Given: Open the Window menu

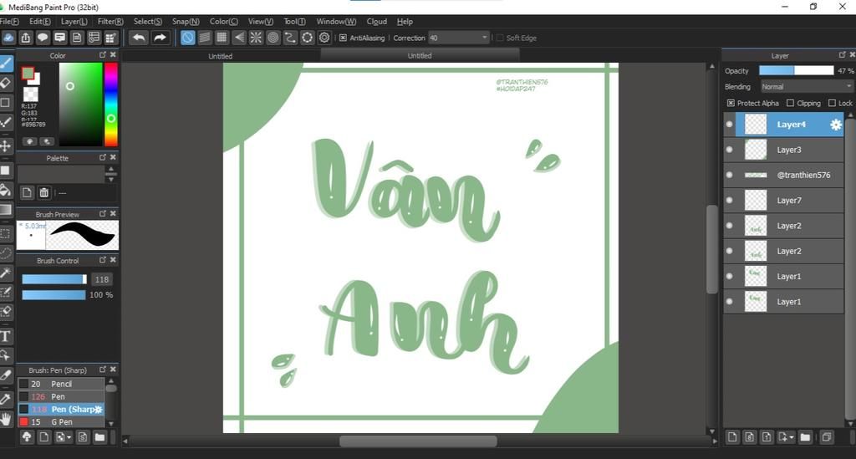Looking at the screenshot, I should click(336, 21).
